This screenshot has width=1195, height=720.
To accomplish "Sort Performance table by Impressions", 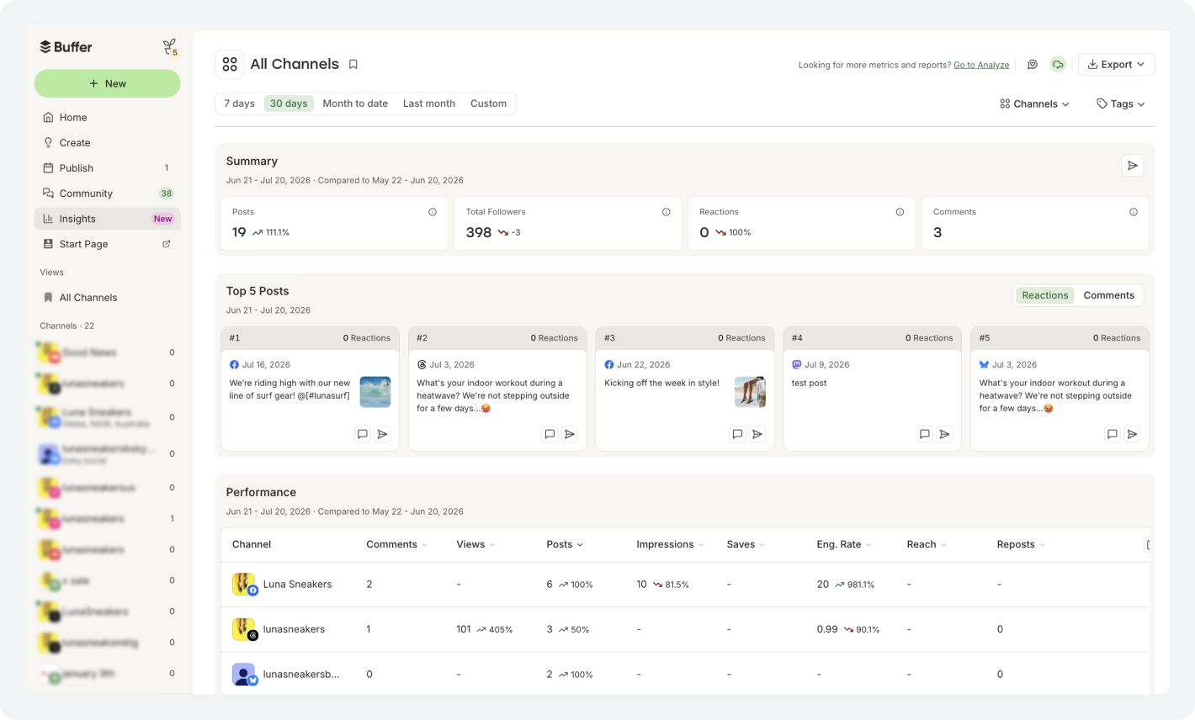I will pyautogui.click(x=670, y=544).
